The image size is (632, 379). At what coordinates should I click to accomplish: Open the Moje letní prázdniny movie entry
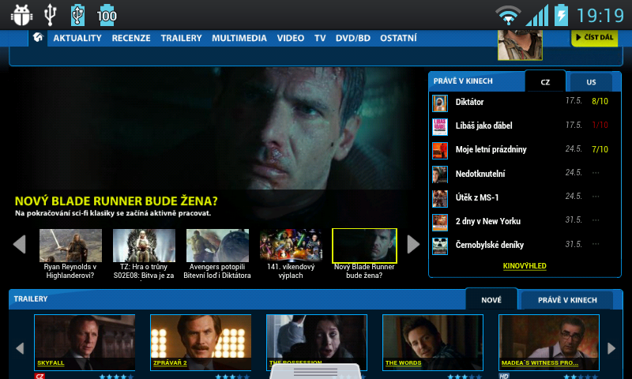pyautogui.click(x=491, y=150)
